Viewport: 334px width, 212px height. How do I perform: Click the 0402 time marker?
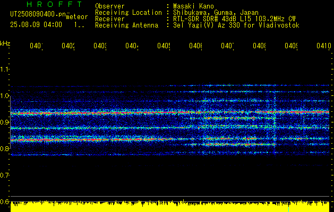click(x=68, y=46)
